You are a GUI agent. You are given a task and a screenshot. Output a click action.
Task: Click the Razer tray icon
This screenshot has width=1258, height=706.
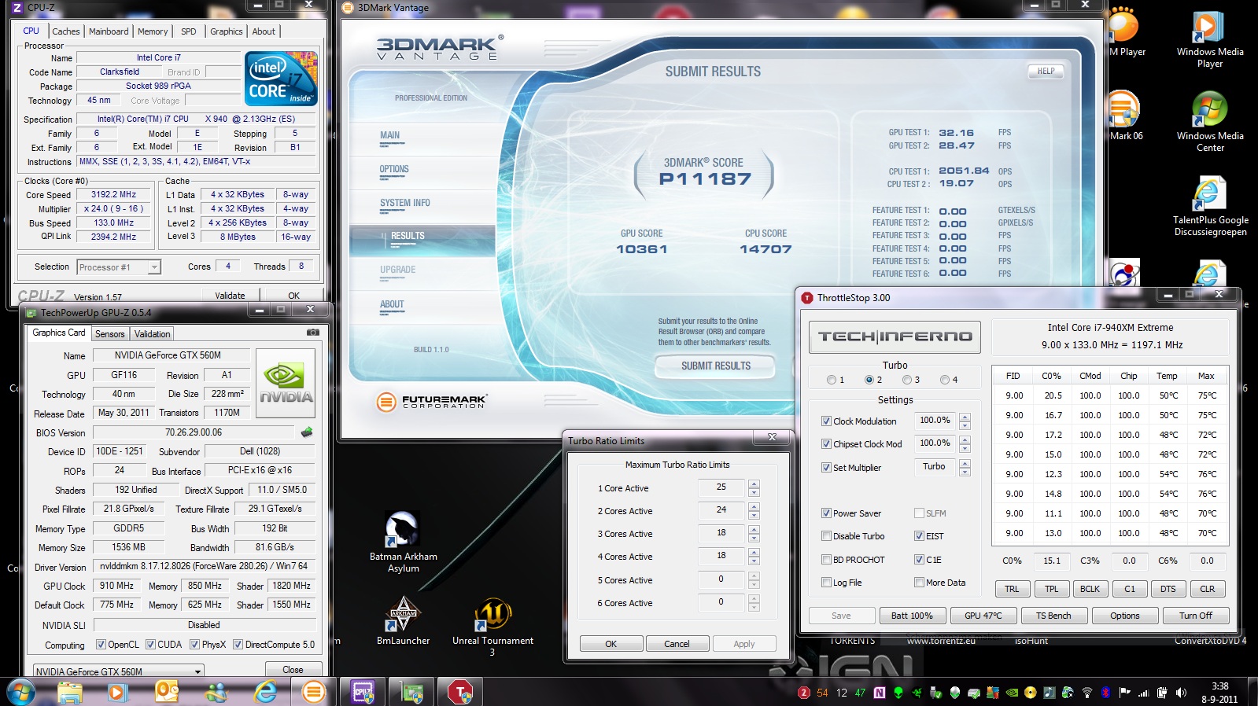[917, 693]
